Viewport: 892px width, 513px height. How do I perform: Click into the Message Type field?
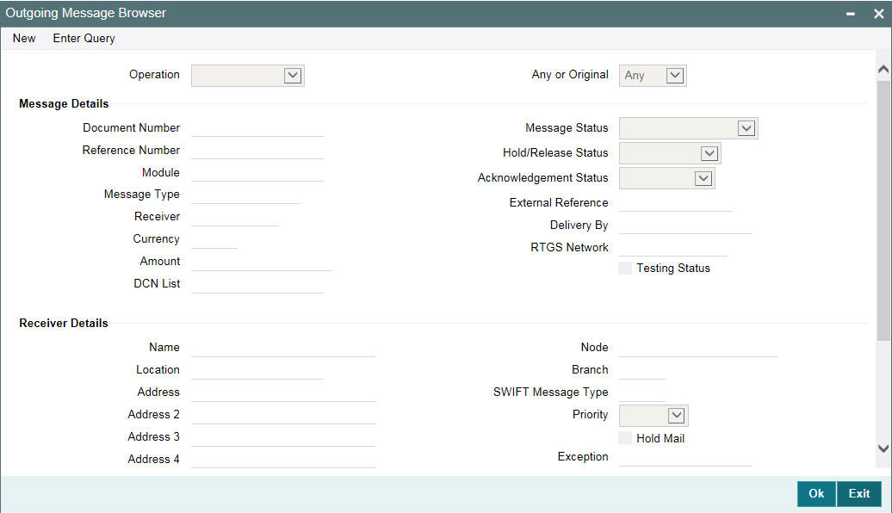tap(245, 195)
